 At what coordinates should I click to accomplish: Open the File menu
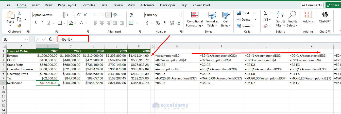pyautogui.click(x=8, y=5)
